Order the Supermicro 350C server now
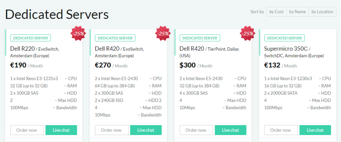341x142 pixels. 281,130
